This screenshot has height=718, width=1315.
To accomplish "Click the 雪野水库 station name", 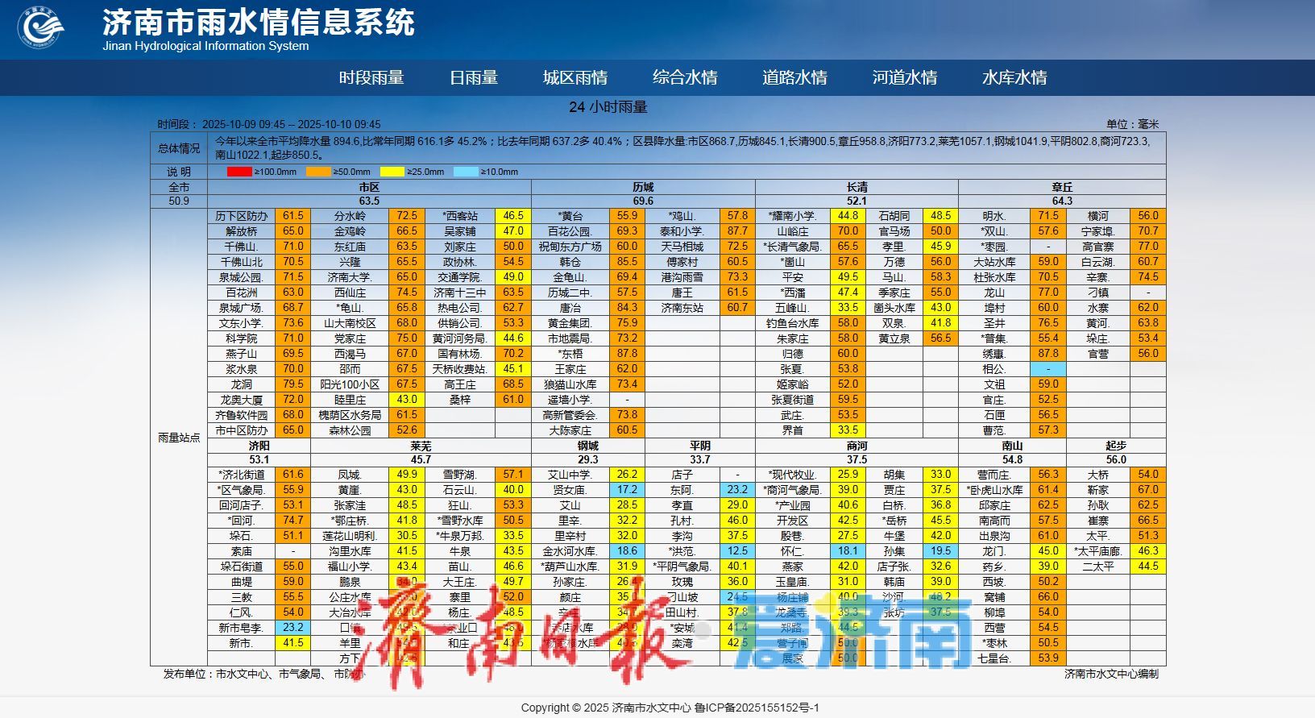I will [460, 521].
